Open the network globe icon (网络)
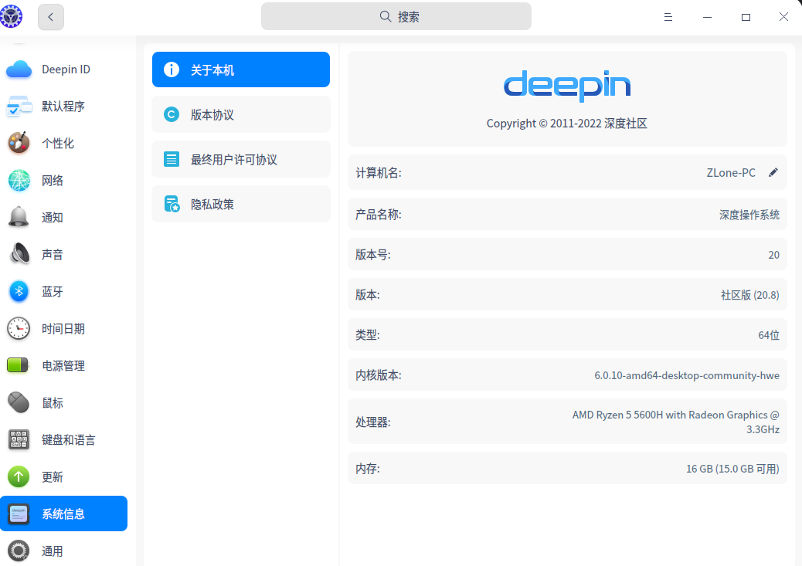Viewport: 802px width, 566px height. point(19,181)
